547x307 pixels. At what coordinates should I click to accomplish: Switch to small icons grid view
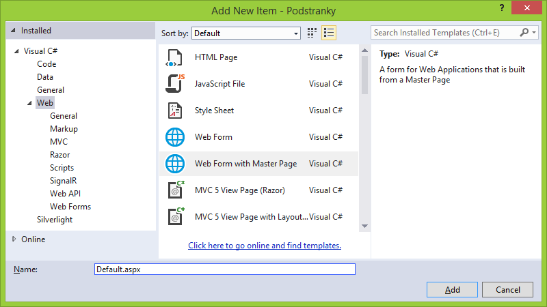coord(312,33)
